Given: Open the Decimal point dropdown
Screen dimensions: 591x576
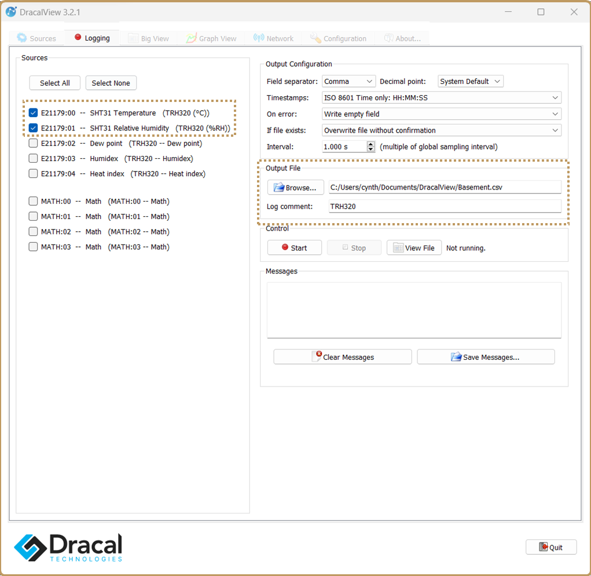Looking at the screenshot, I should [471, 82].
